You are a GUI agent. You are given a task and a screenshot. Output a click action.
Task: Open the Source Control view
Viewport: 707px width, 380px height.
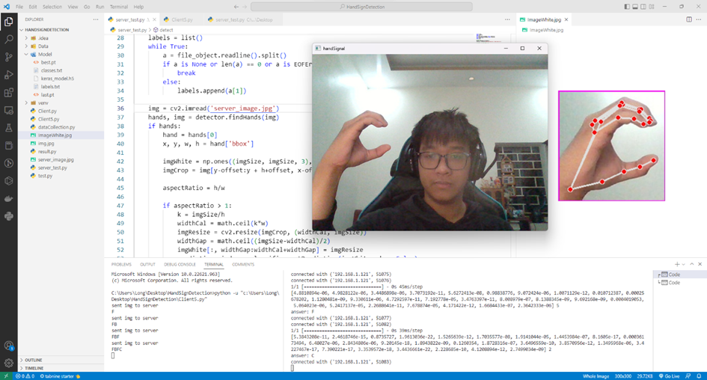(x=8, y=57)
